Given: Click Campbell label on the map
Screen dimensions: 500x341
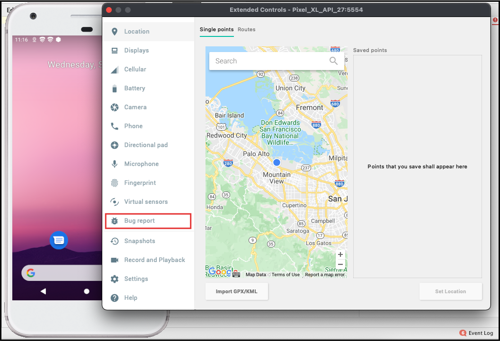Looking at the screenshot, I should [323, 221].
